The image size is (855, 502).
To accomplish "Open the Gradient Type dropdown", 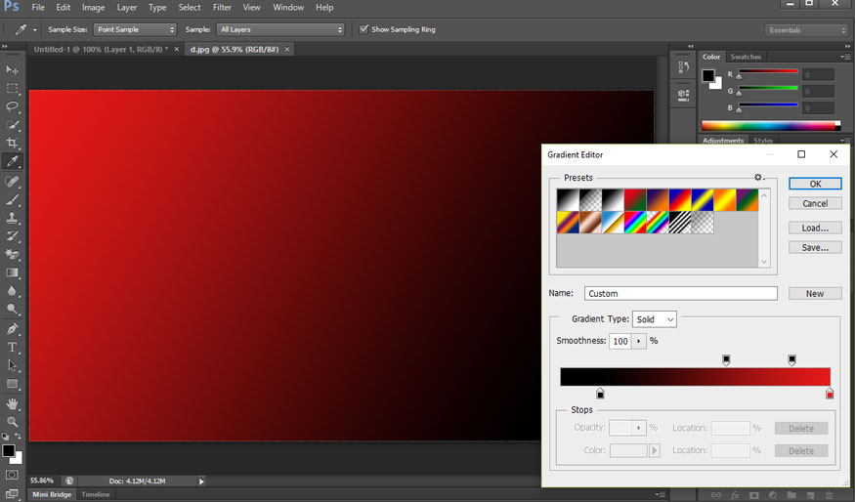I will pos(655,319).
